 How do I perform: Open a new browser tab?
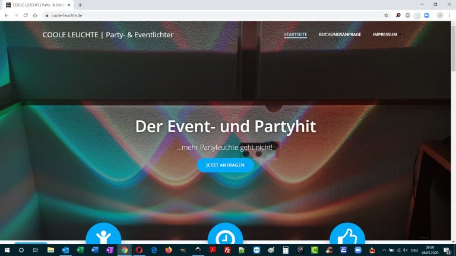80,5
